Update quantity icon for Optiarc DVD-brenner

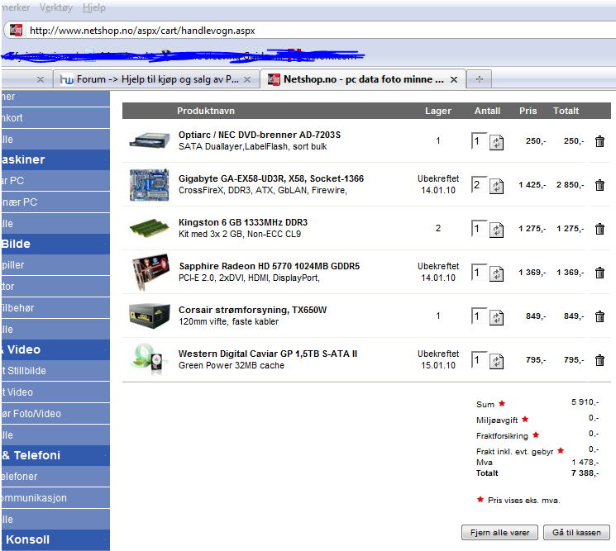[x=497, y=142]
